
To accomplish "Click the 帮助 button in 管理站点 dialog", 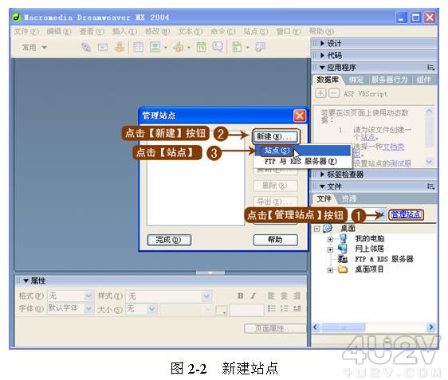I will [x=276, y=240].
